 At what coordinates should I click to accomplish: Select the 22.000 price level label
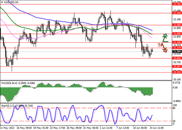point(177,25)
